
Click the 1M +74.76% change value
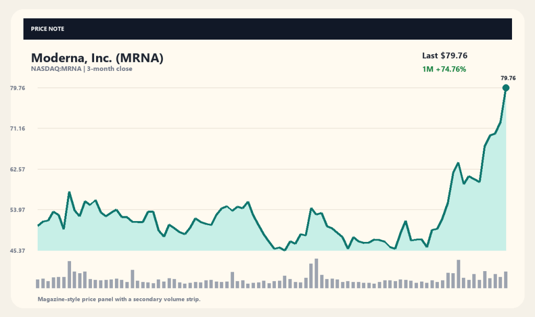click(x=444, y=69)
